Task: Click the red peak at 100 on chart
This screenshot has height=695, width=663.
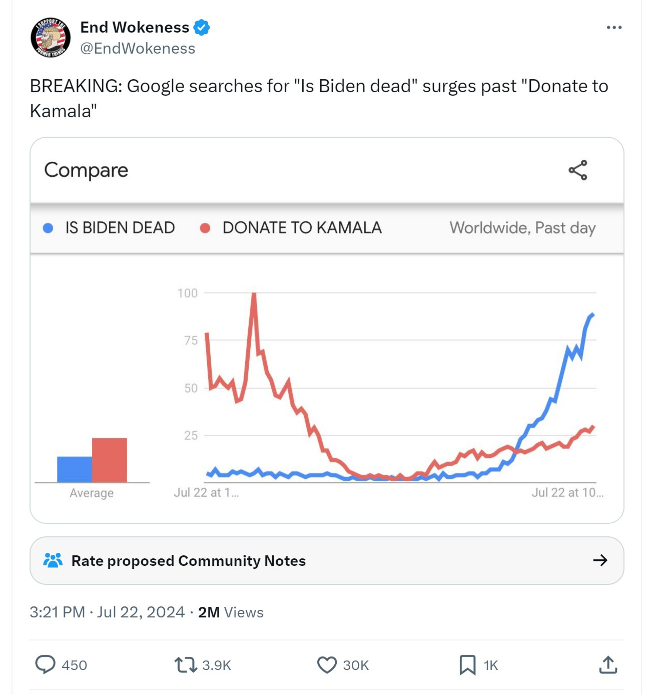Action: (x=254, y=295)
